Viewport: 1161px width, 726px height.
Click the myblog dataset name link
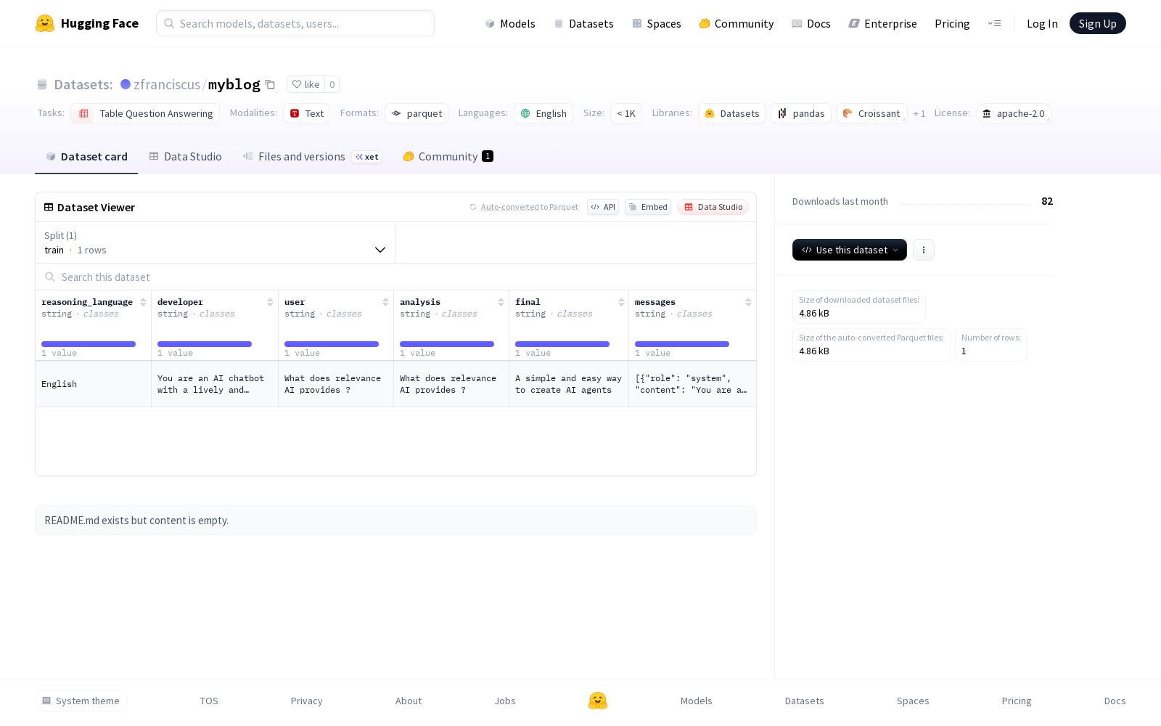click(x=234, y=84)
